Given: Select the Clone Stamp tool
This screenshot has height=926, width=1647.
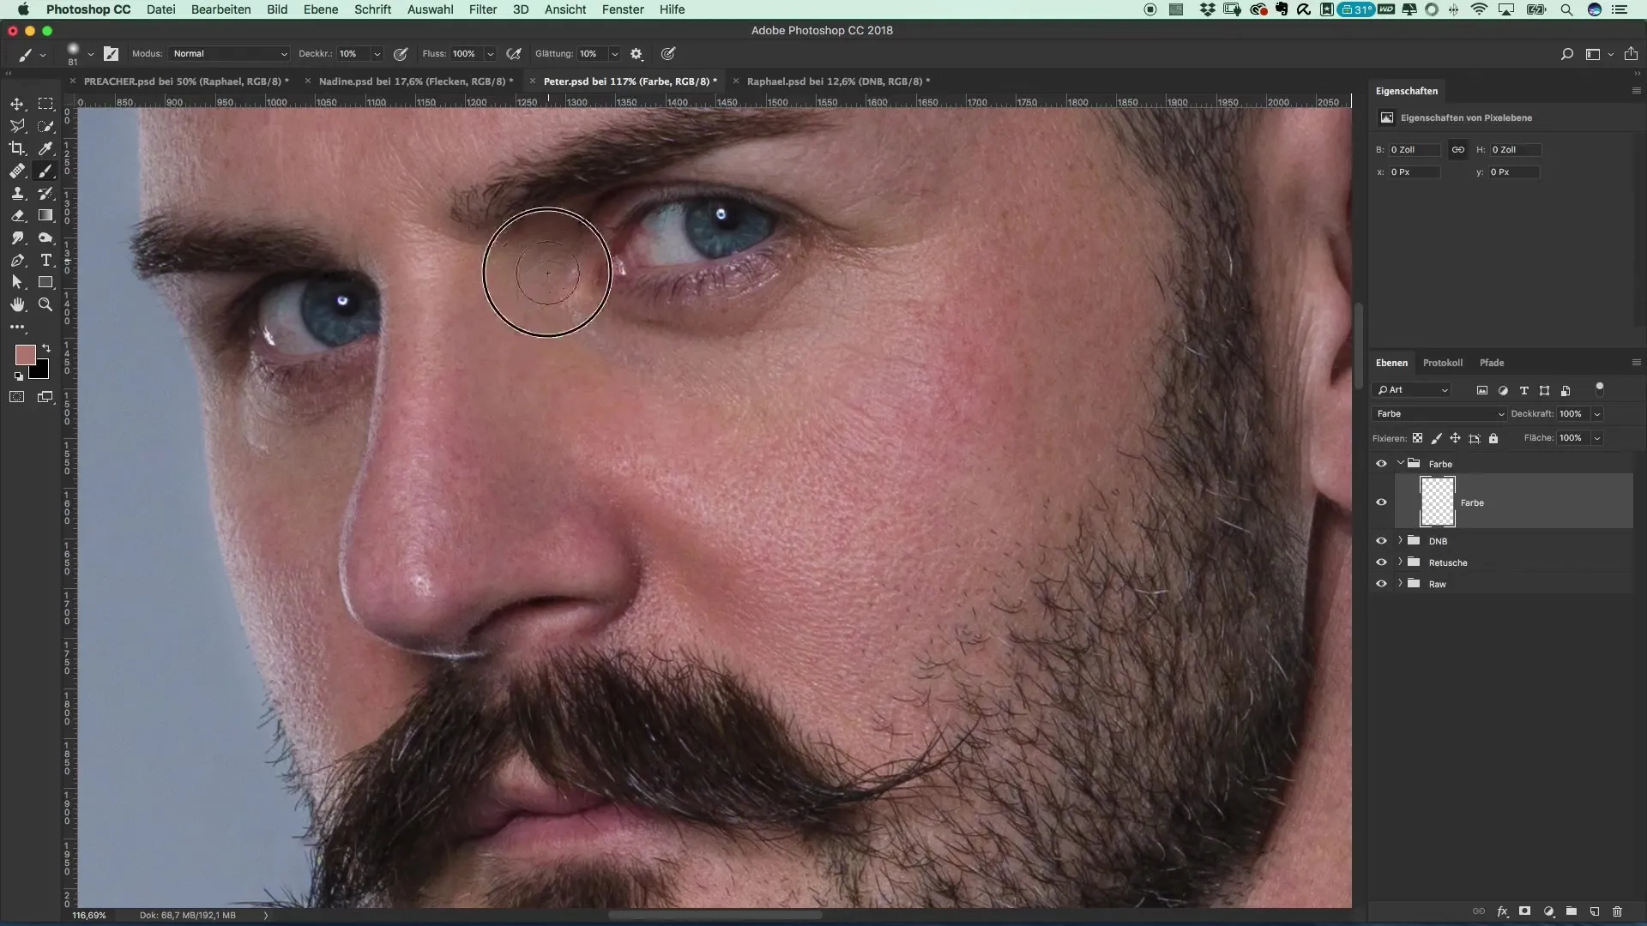Looking at the screenshot, I should coord(17,193).
